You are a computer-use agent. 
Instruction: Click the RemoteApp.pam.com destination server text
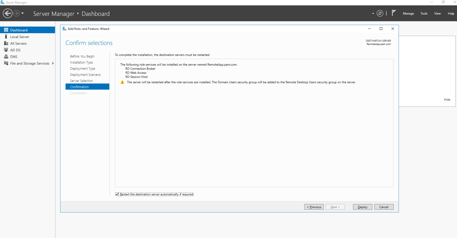pyautogui.click(x=379, y=44)
